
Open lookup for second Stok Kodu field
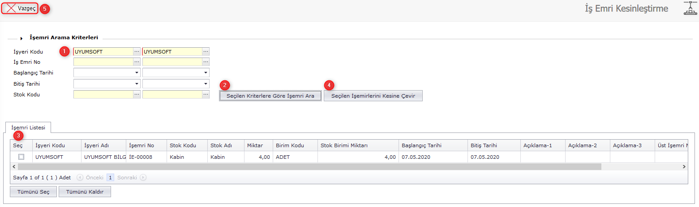(206, 95)
